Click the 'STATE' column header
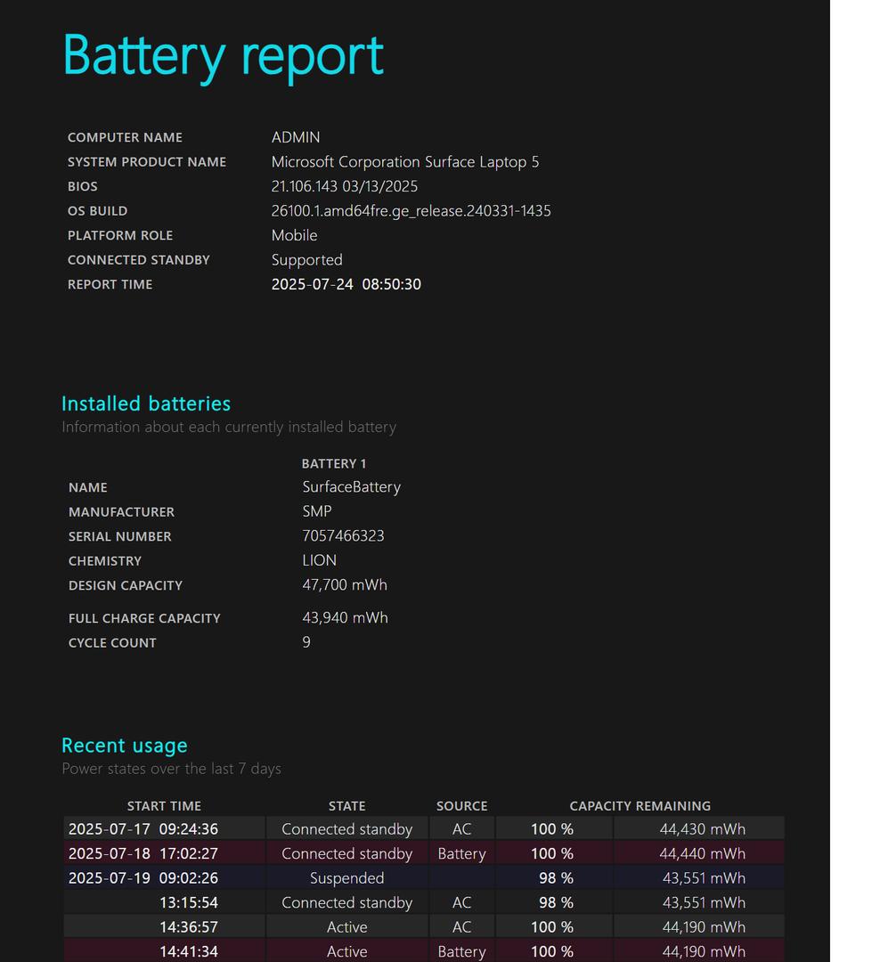Image resolution: width=872 pixels, height=962 pixels. tap(346, 806)
